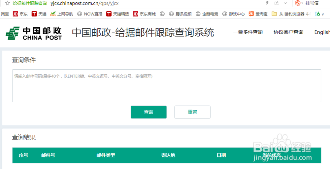The width and height of the screenshot is (330, 169).
Task: Open the search engine selector arrow
Action: click(302, 3)
